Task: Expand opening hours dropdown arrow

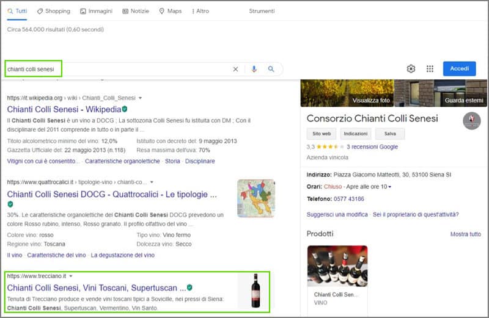Action: (389, 187)
